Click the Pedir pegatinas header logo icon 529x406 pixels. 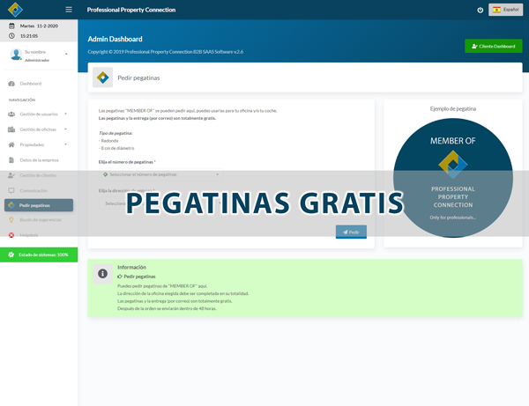(x=102, y=78)
